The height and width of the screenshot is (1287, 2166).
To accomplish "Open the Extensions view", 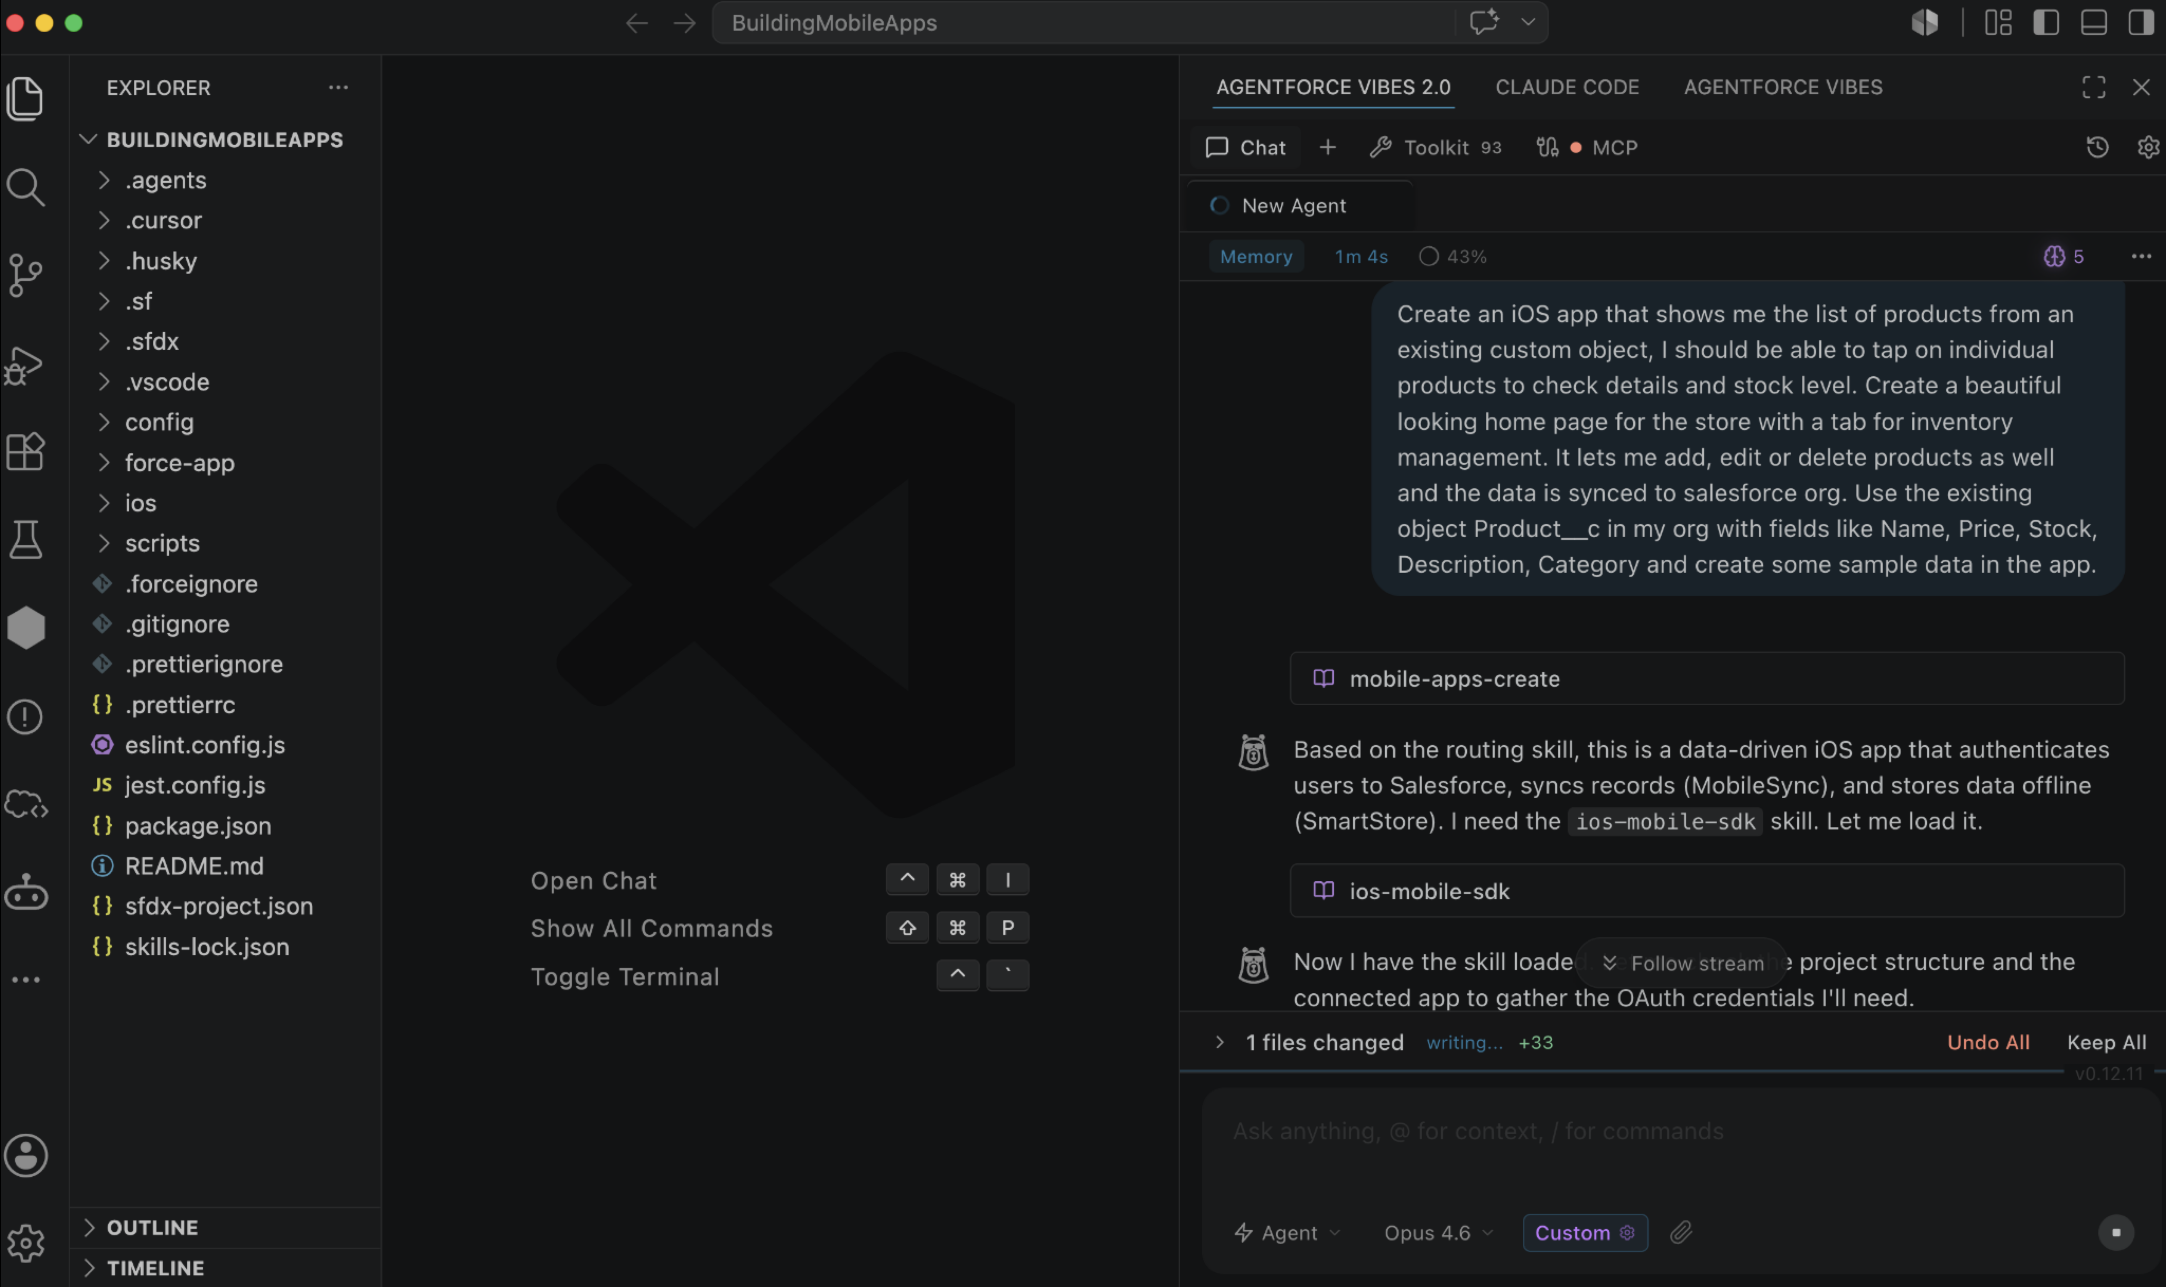I will [25, 452].
